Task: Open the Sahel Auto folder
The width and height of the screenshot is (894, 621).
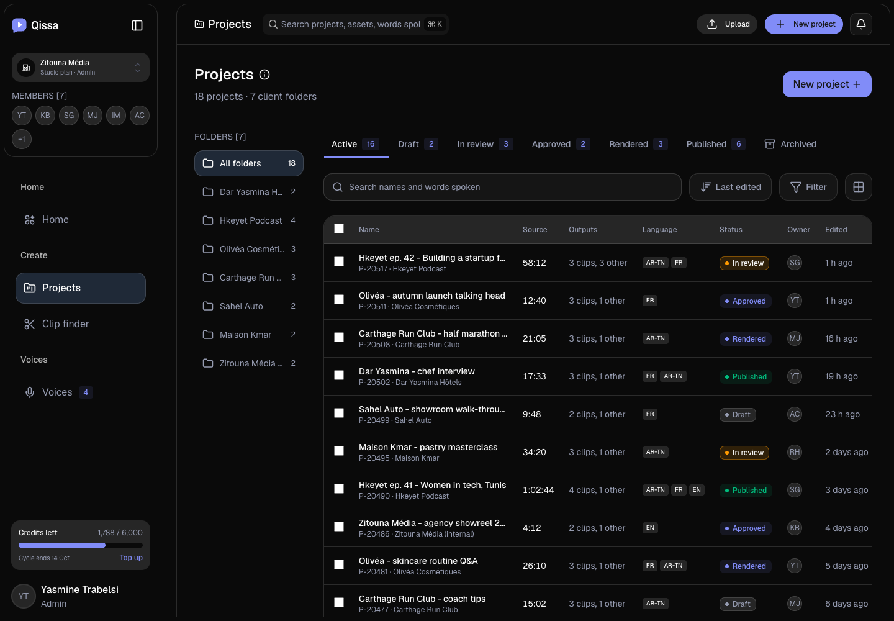Action: (249, 306)
